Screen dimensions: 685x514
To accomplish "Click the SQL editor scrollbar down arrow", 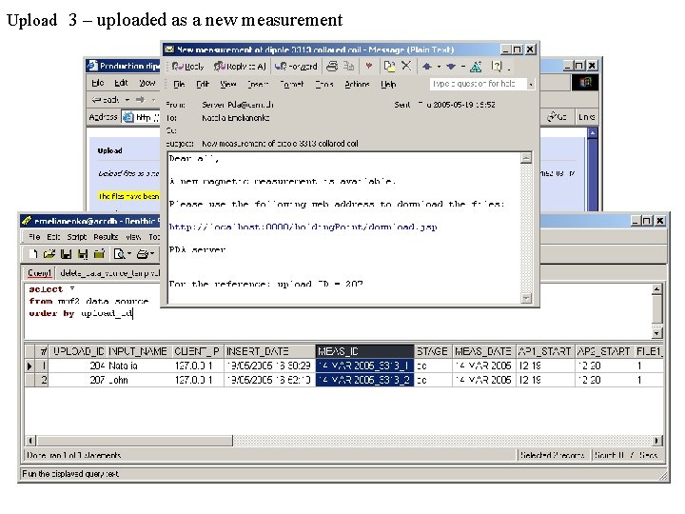I will (x=656, y=333).
